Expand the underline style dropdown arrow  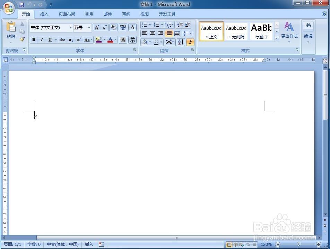(x=56, y=40)
